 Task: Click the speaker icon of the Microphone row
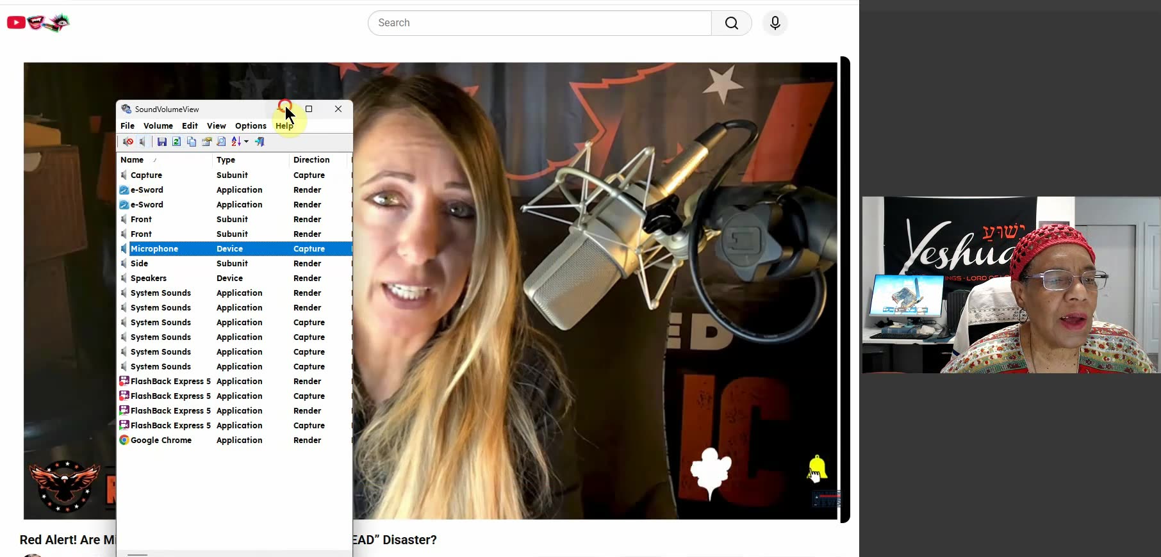[124, 248]
